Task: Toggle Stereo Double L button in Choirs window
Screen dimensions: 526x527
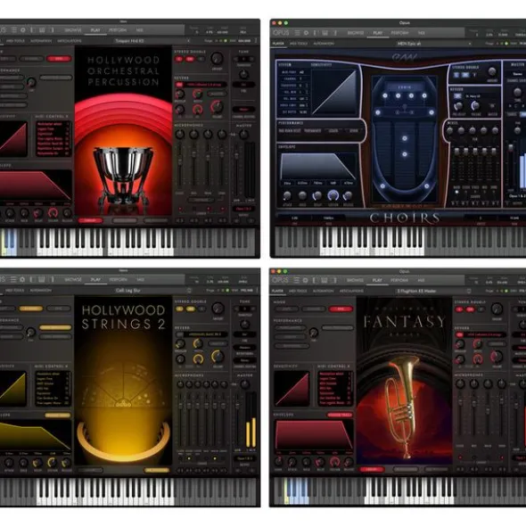Action: (456, 75)
